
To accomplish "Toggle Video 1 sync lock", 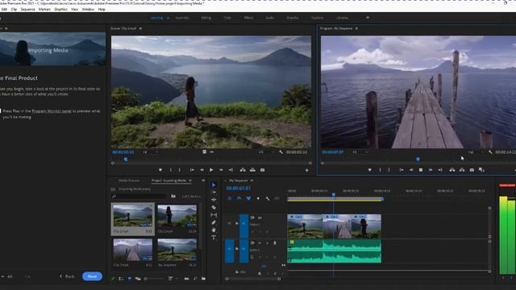I will [252, 217].
